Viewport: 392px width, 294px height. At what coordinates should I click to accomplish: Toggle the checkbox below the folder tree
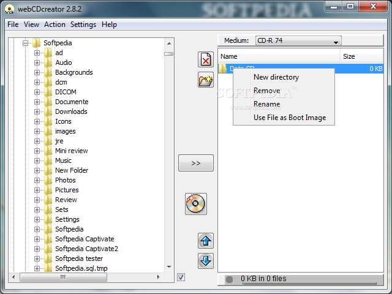[181, 277]
